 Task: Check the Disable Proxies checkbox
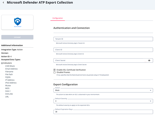pos(55,72)
